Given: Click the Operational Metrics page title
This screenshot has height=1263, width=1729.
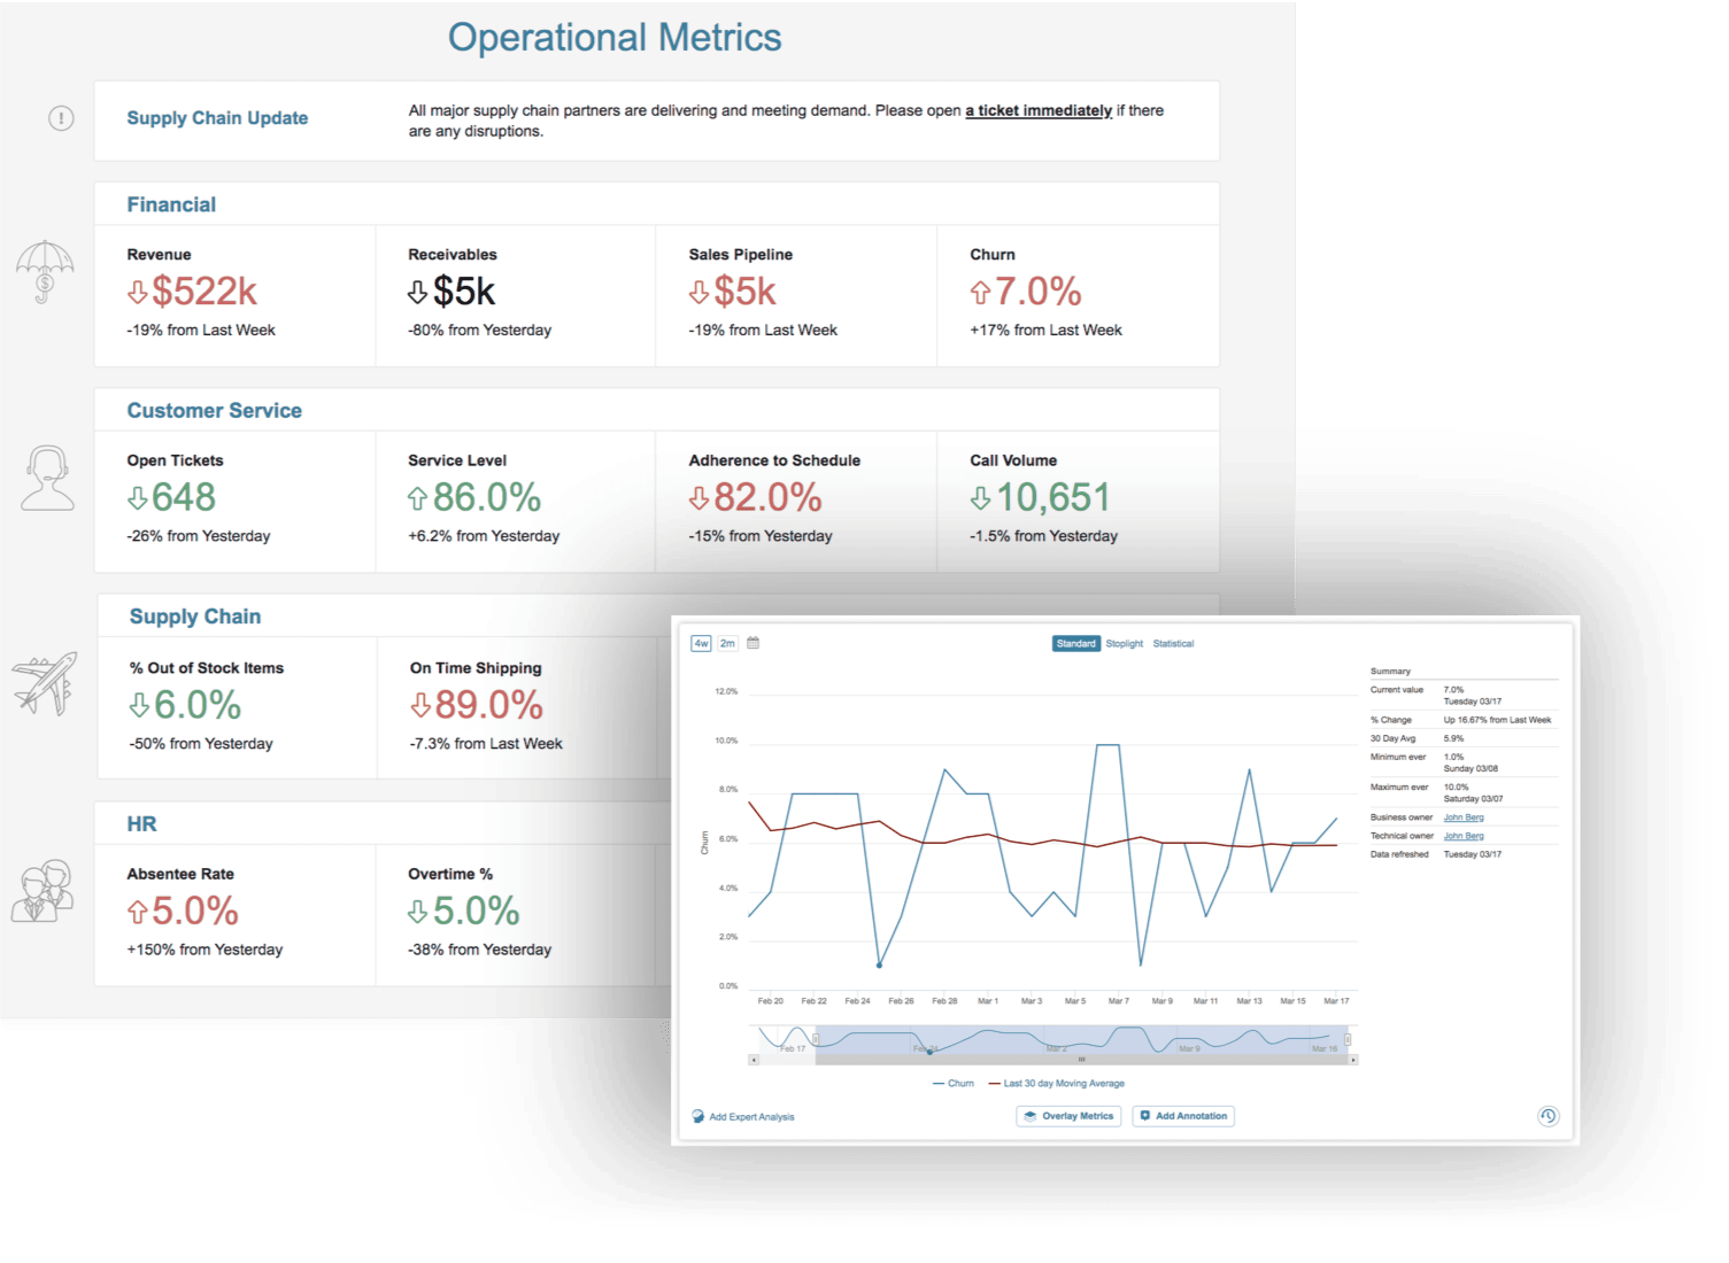Looking at the screenshot, I should pyautogui.click(x=614, y=37).
